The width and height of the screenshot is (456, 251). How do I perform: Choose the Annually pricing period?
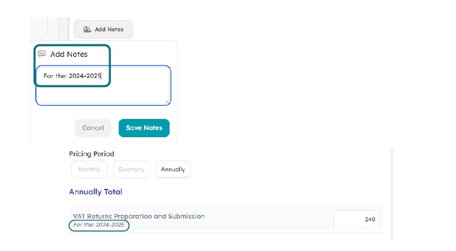(x=173, y=169)
